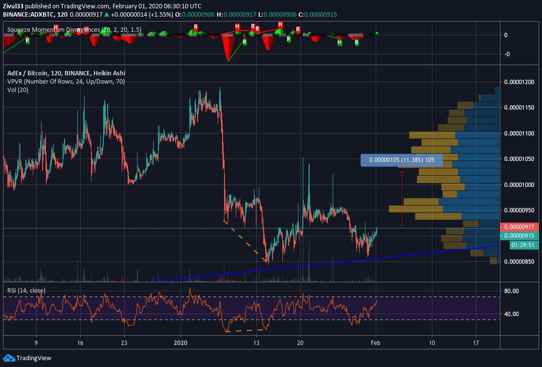Select the red measurement arrow line
This screenshot has height=367, width=542.
click(402, 199)
